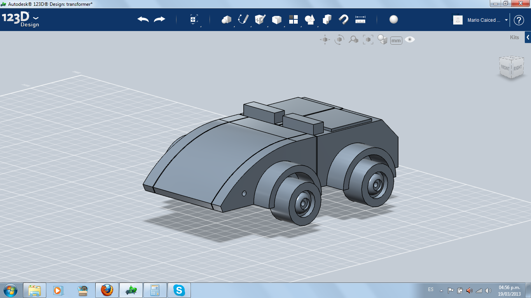This screenshot has width=531, height=298.
Task: Activate the Snap magnet tool
Action: [344, 20]
